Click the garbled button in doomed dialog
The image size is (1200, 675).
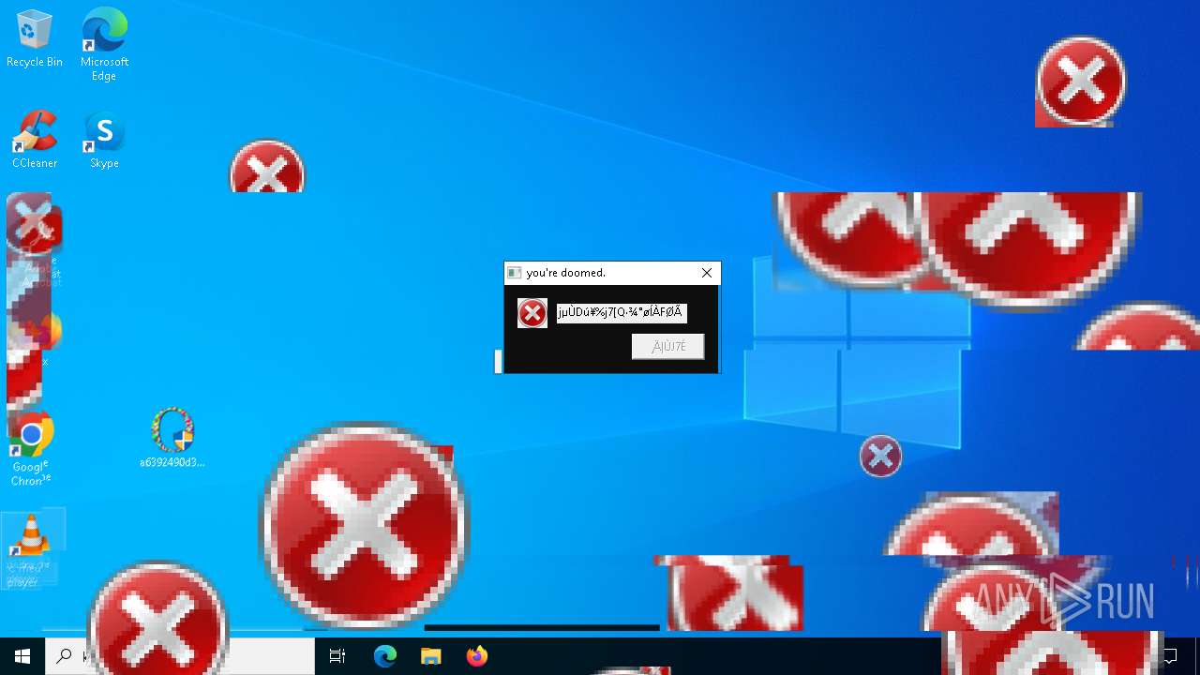tap(668, 346)
